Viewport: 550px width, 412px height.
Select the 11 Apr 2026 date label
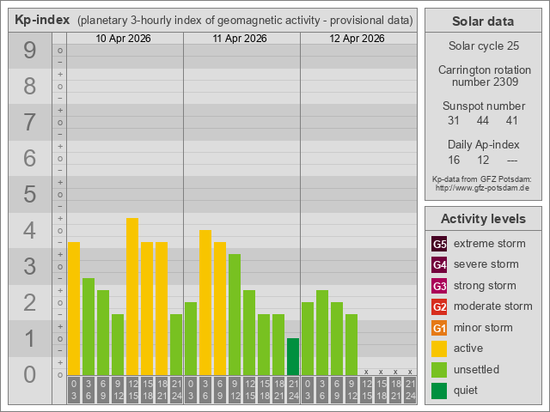[x=241, y=39]
